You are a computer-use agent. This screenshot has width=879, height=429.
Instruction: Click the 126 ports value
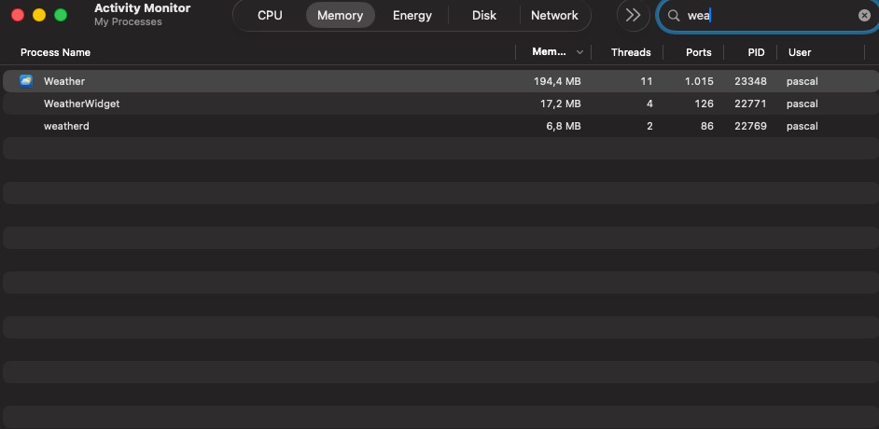[705, 104]
